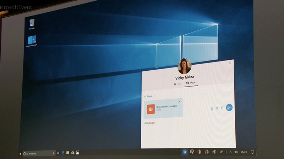Click the VG pinned contact on the taskbar

185,152
